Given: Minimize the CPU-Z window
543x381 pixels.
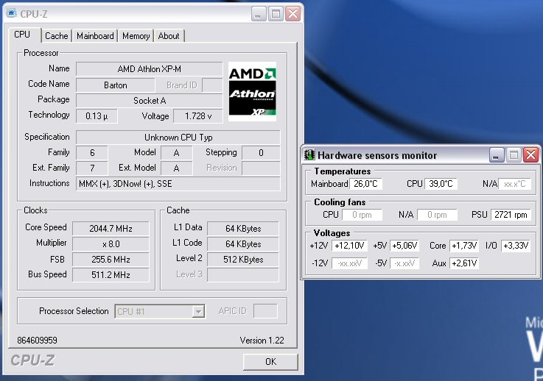Looking at the screenshot, I should coord(259,14).
